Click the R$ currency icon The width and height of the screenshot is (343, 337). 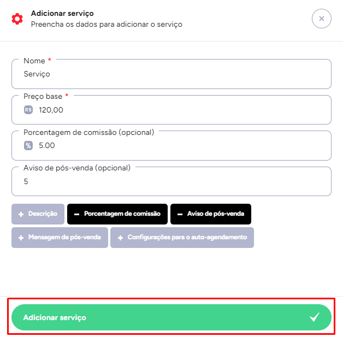point(29,110)
